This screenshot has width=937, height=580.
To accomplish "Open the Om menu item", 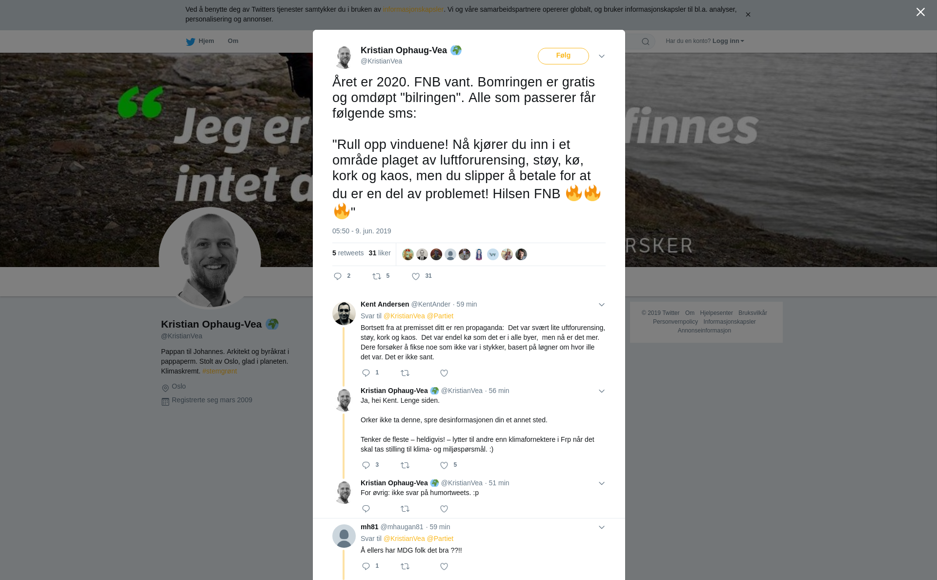I will click(233, 41).
